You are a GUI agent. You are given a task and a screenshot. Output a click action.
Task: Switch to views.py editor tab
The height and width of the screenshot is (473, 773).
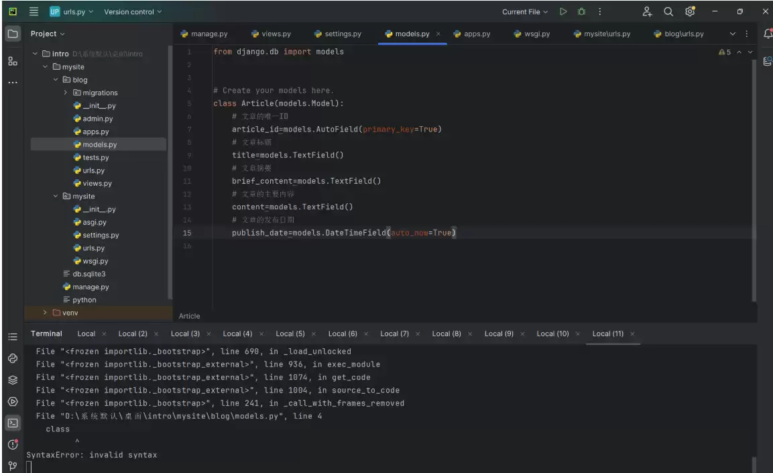click(271, 34)
